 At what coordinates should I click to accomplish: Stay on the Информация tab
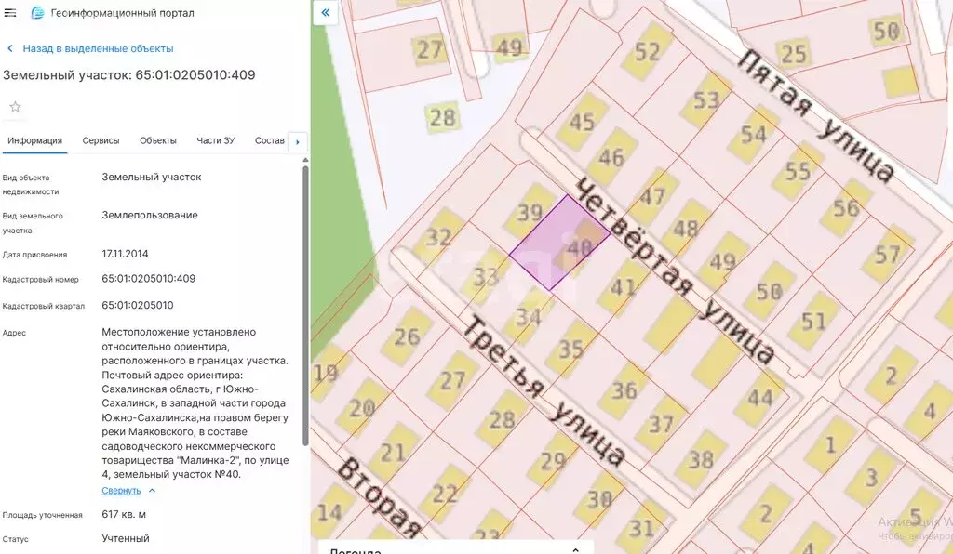[x=37, y=140]
